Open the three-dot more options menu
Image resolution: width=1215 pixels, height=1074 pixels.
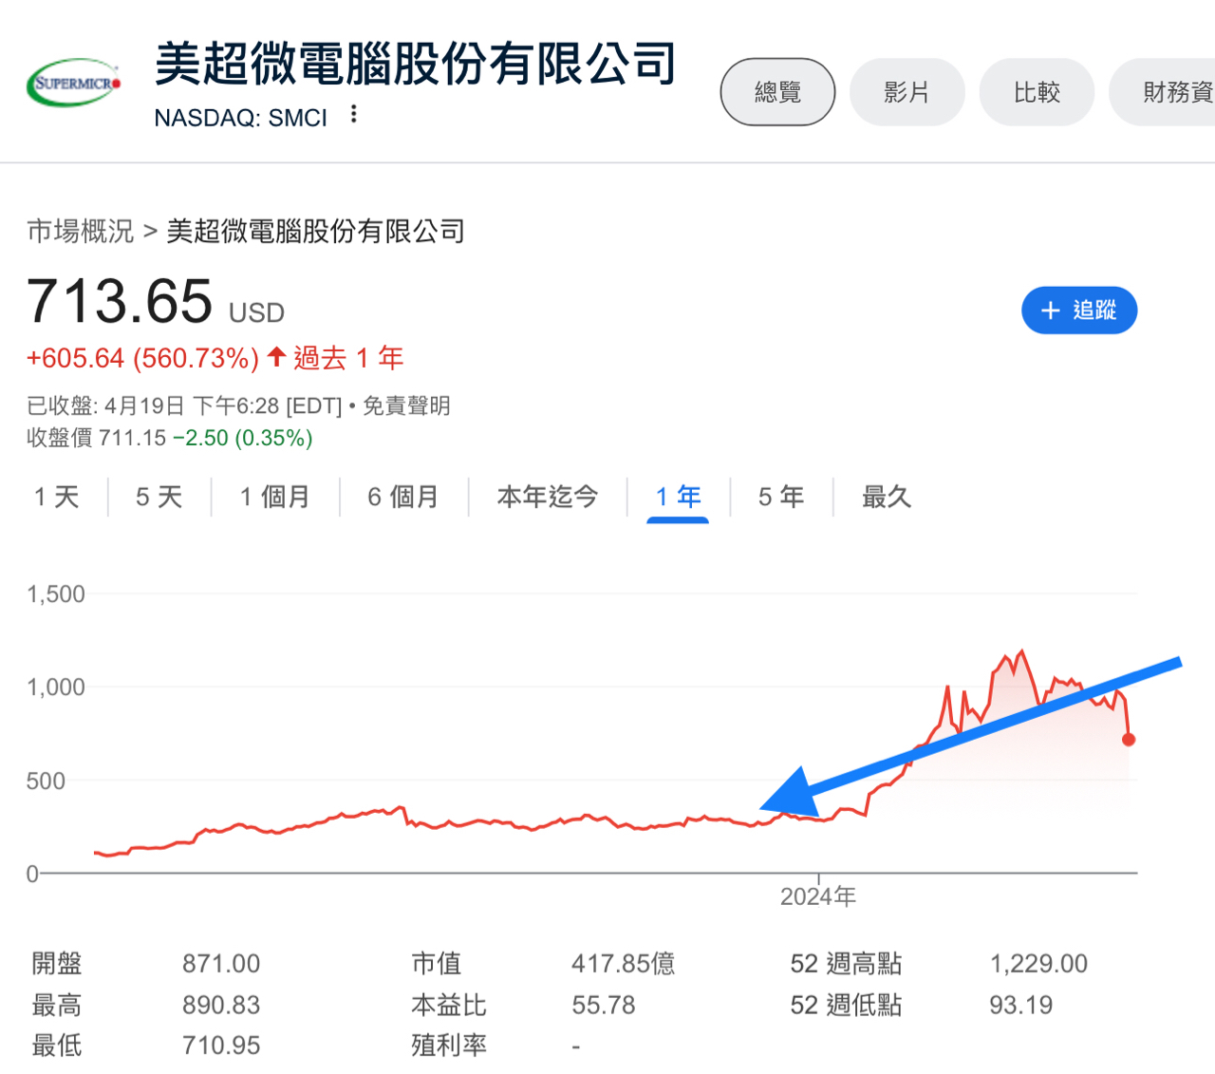tap(354, 115)
